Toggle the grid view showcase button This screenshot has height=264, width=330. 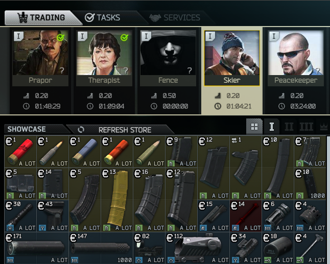254,127
